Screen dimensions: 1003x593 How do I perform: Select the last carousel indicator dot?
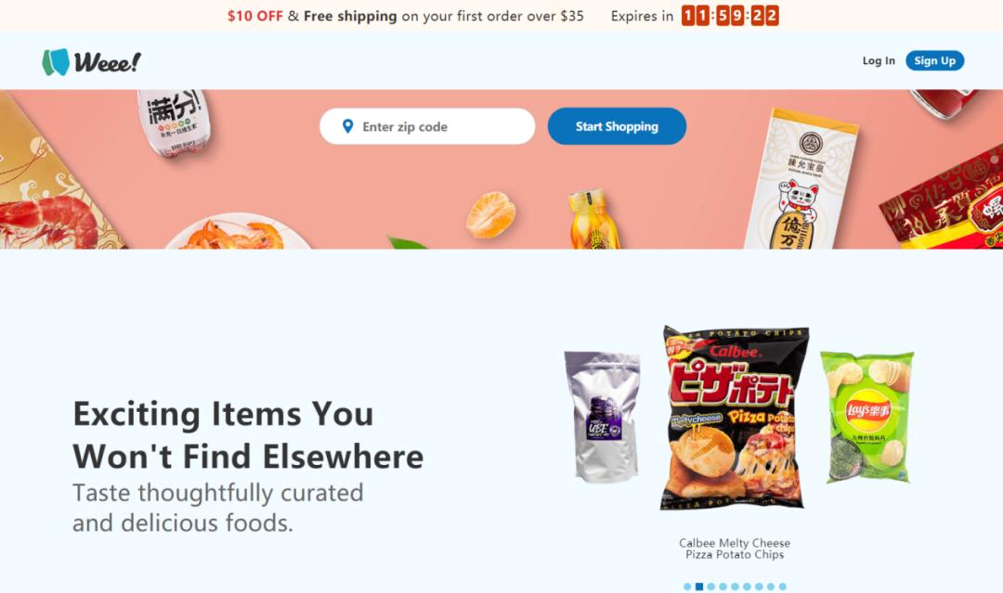pos(782,587)
